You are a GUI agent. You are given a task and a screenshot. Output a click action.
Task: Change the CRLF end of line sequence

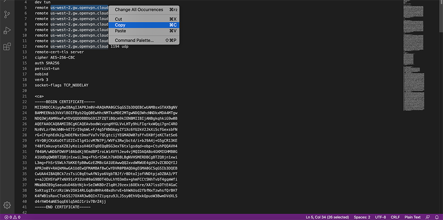[x=394, y=217]
